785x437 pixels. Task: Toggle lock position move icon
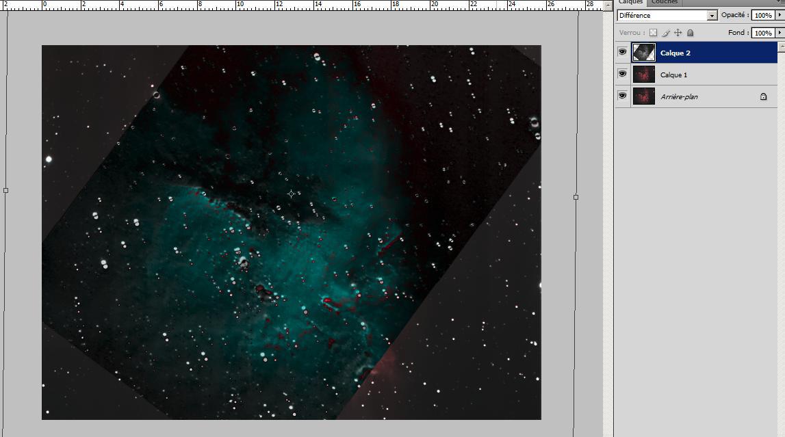[678, 33]
